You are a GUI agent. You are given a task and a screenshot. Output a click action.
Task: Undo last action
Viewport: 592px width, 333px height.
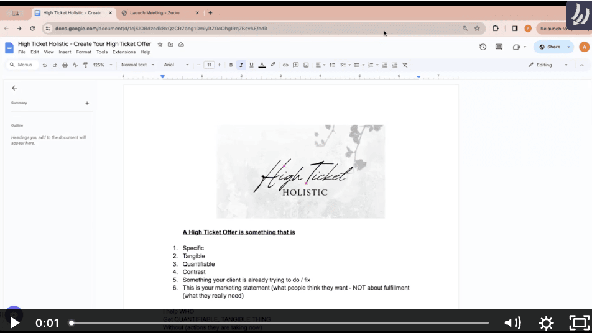click(x=45, y=65)
